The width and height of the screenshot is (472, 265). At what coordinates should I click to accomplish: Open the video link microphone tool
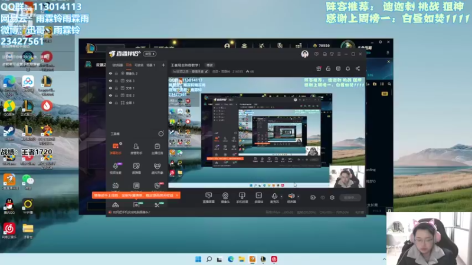pyautogui.click(x=115, y=168)
